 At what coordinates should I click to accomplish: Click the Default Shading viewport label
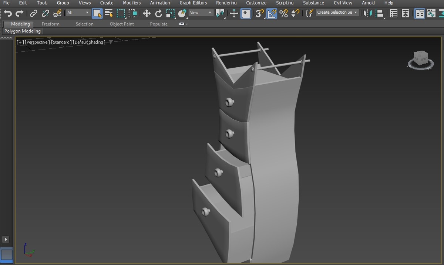(89, 42)
